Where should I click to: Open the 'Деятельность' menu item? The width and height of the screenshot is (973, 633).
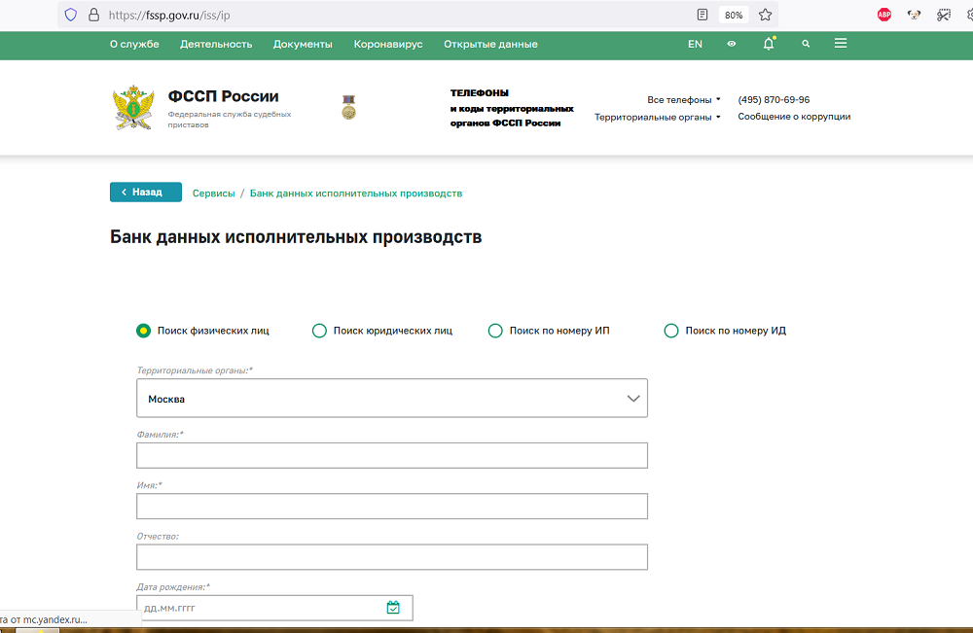coord(216,44)
